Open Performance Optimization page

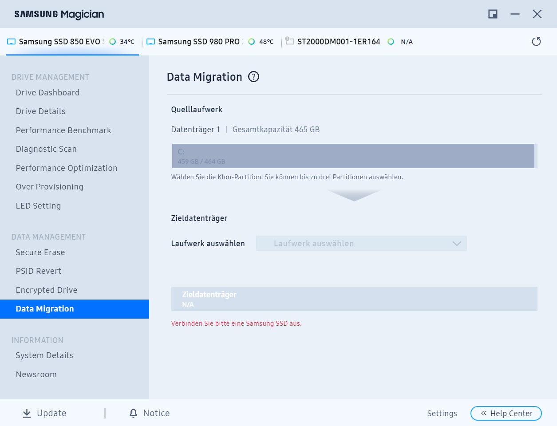click(x=67, y=168)
